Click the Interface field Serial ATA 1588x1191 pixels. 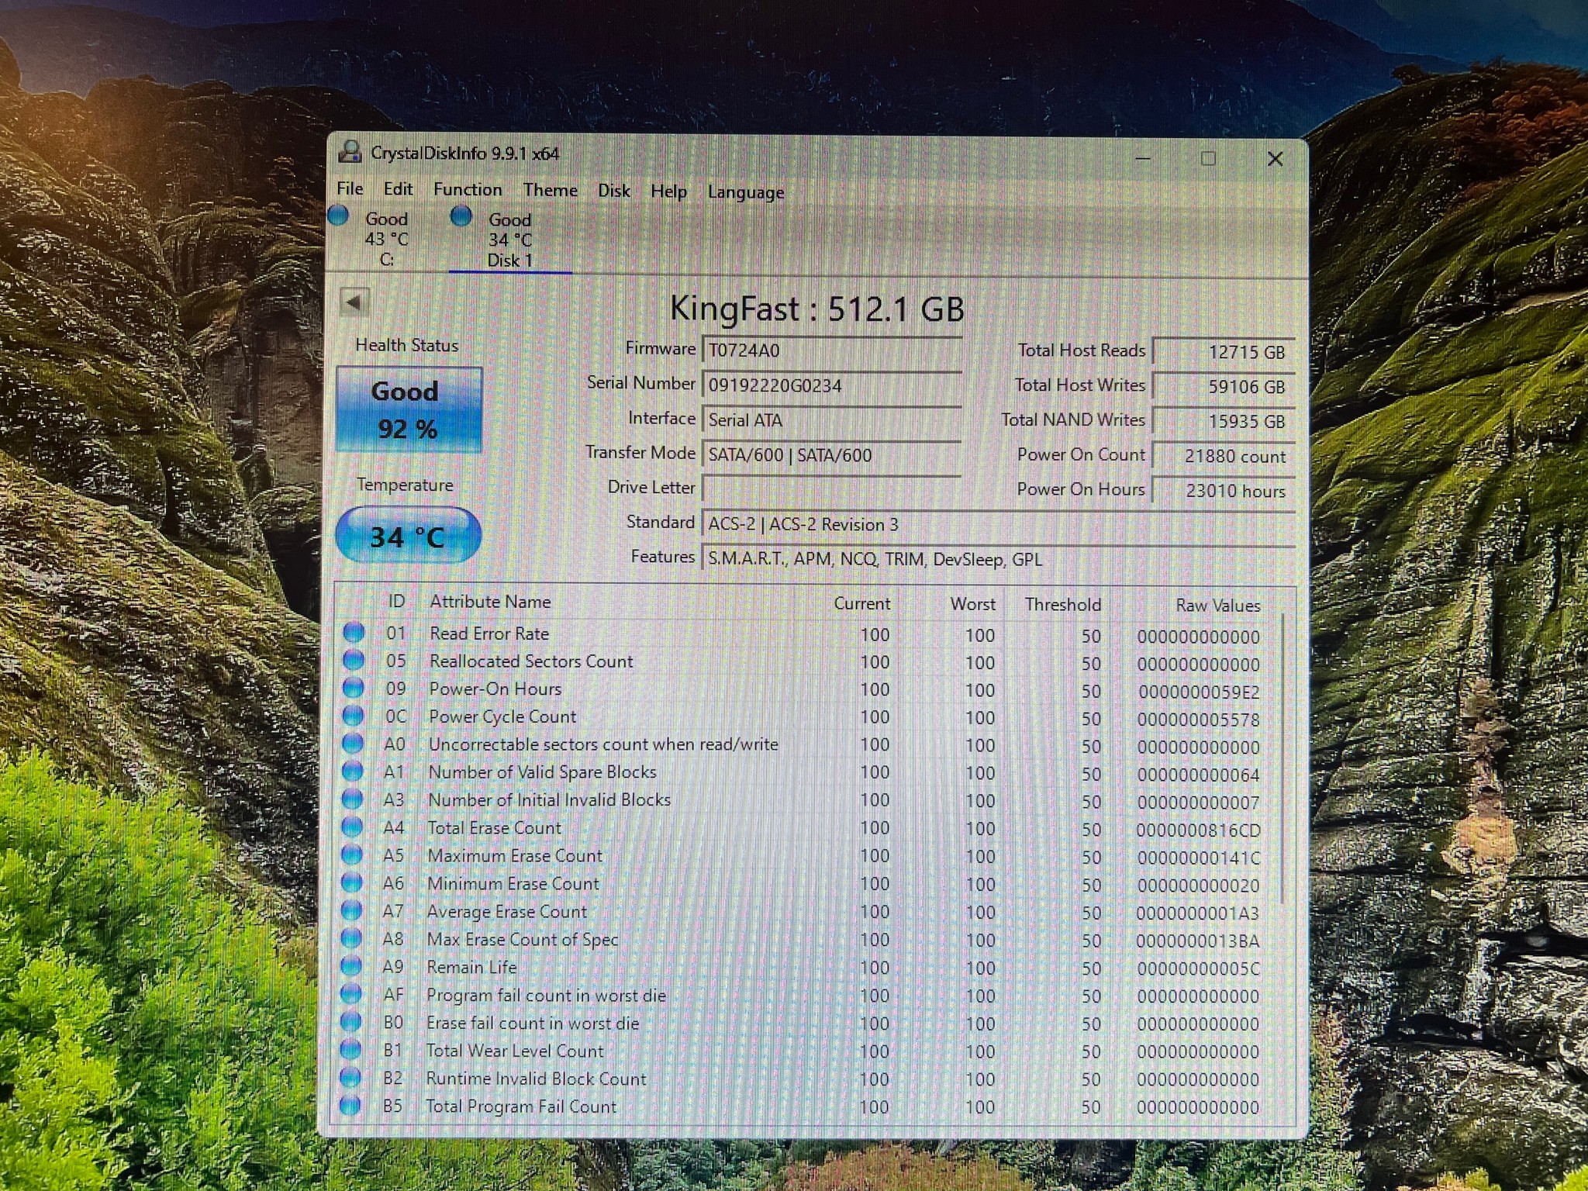(x=832, y=420)
